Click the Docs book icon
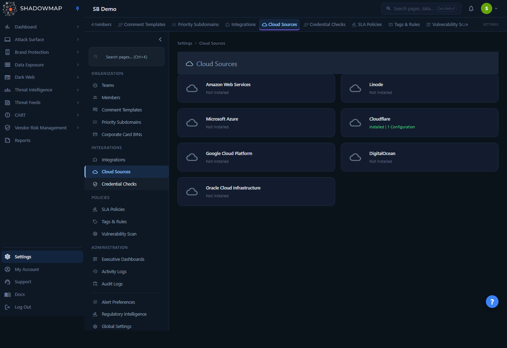Image resolution: width=507 pixels, height=348 pixels. (x=7, y=295)
